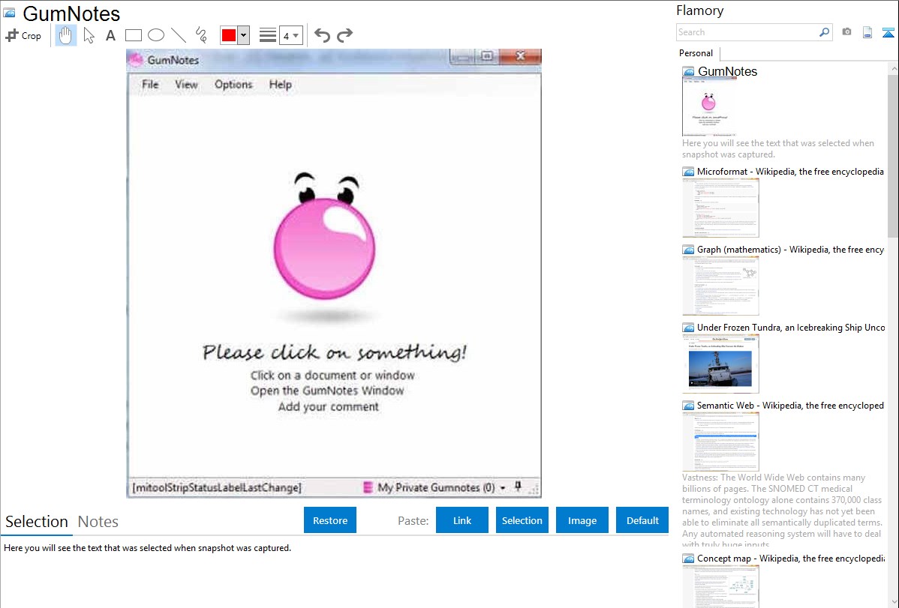Undo the last edit
Viewport: 899px width, 608px height.
pos(322,35)
